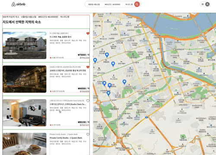Unsave the castle listing with heart icon
Viewport: 216px width, 155px height.
pyautogui.click(x=88, y=34)
